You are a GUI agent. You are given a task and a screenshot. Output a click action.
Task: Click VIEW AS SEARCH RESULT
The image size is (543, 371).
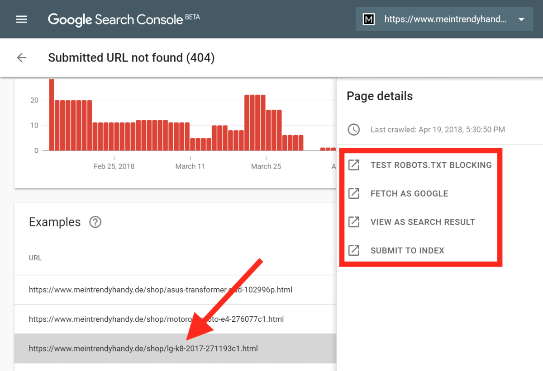point(423,222)
